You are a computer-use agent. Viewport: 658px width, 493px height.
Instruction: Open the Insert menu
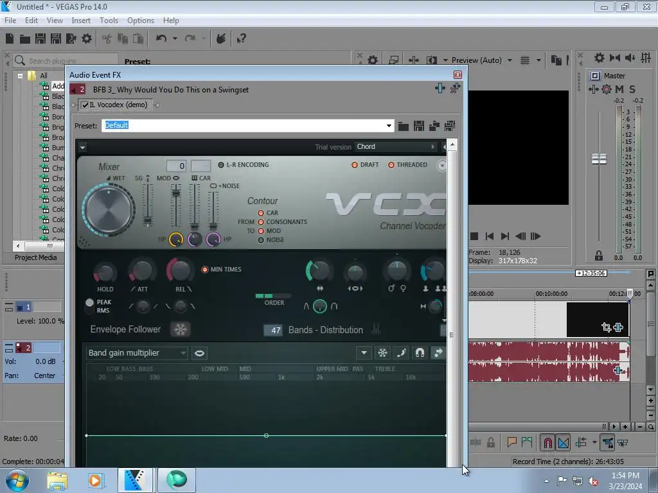[x=81, y=20]
